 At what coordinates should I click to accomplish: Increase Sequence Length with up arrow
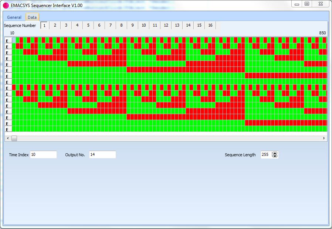[275, 153]
